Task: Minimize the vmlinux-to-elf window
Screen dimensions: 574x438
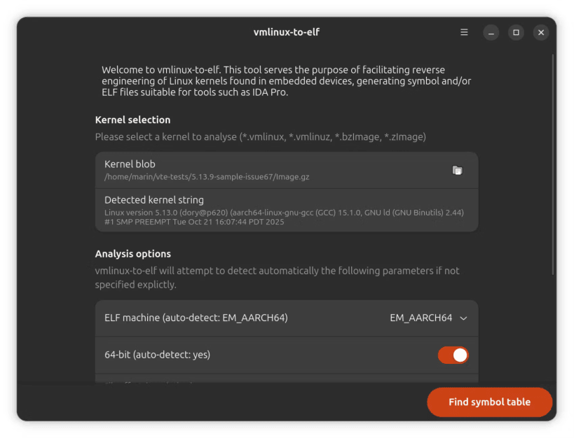Action: coord(491,32)
